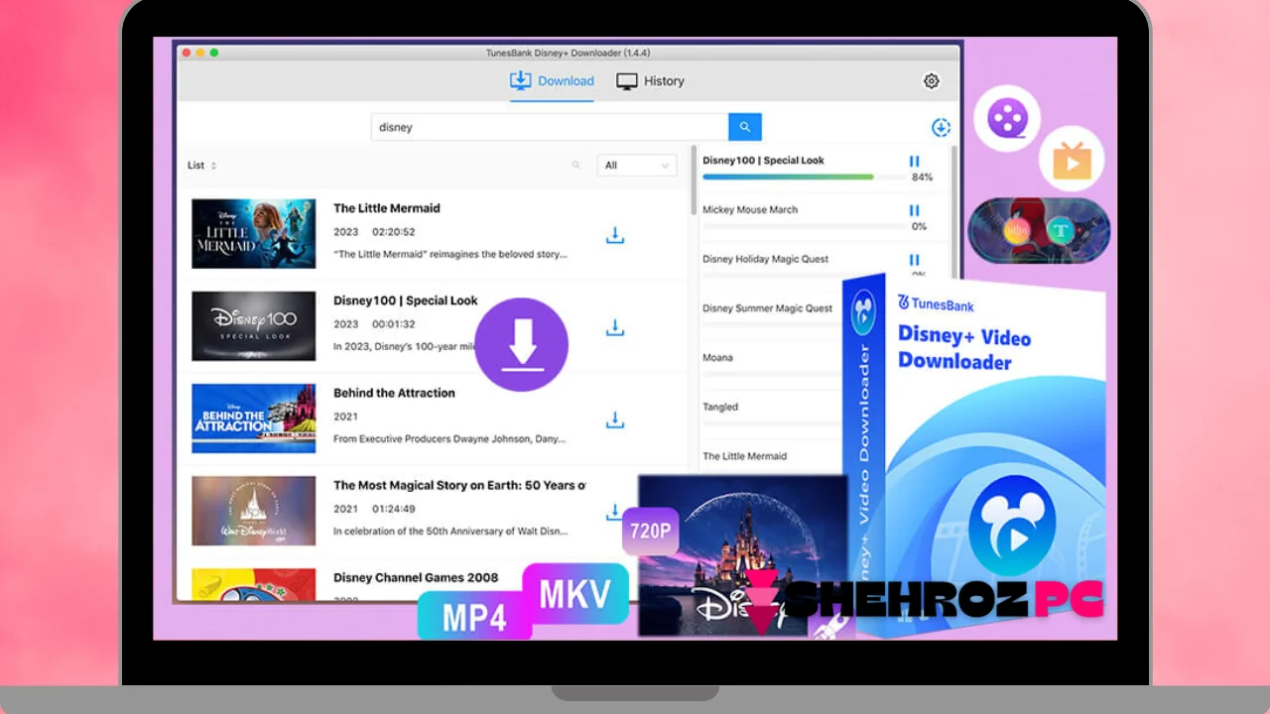Download Behind the Attraction via its icon
Viewport: 1270px width, 714px height.
click(x=615, y=420)
